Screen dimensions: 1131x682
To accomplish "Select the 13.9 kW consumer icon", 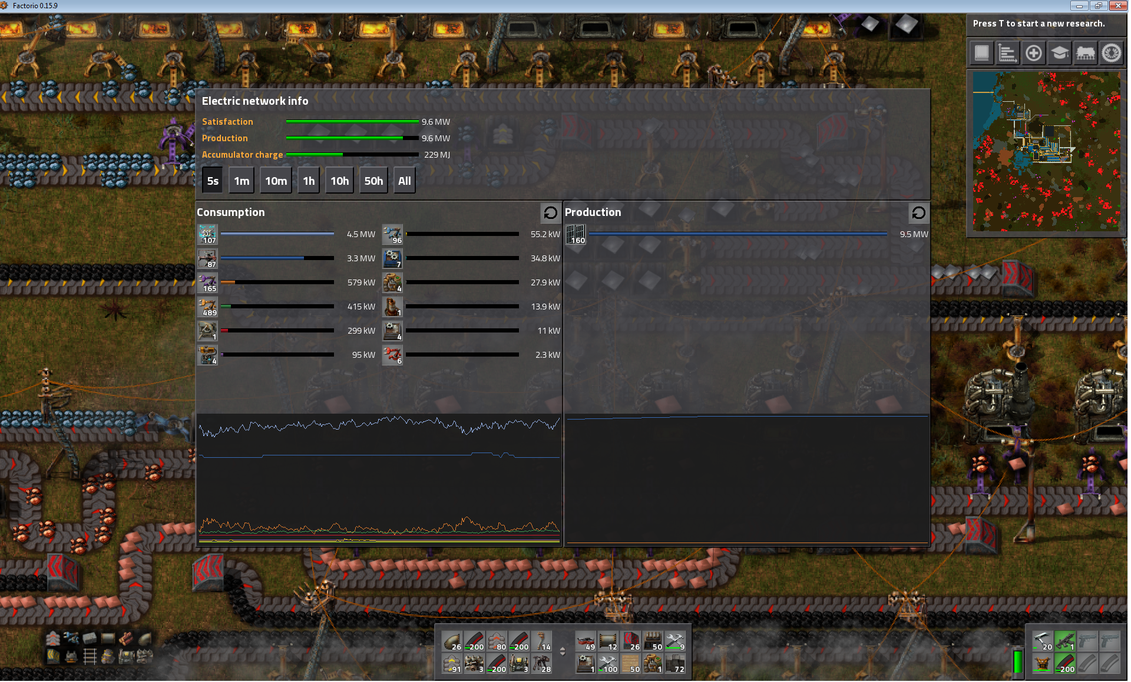I will pyautogui.click(x=392, y=307).
